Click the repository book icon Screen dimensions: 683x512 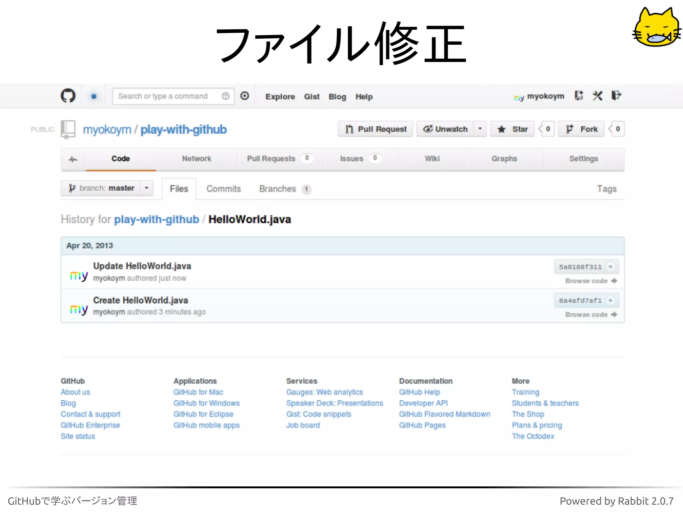click(x=68, y=129)
